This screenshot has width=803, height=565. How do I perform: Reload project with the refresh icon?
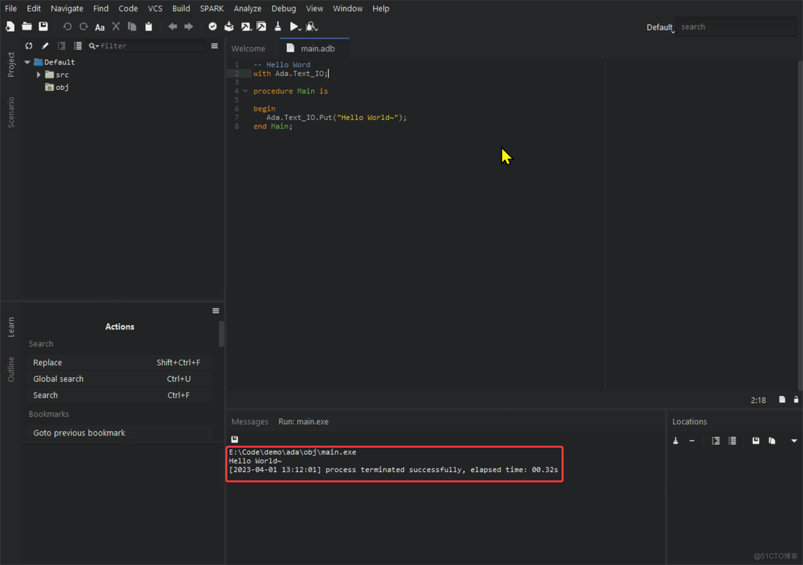(x=28, y=46)
